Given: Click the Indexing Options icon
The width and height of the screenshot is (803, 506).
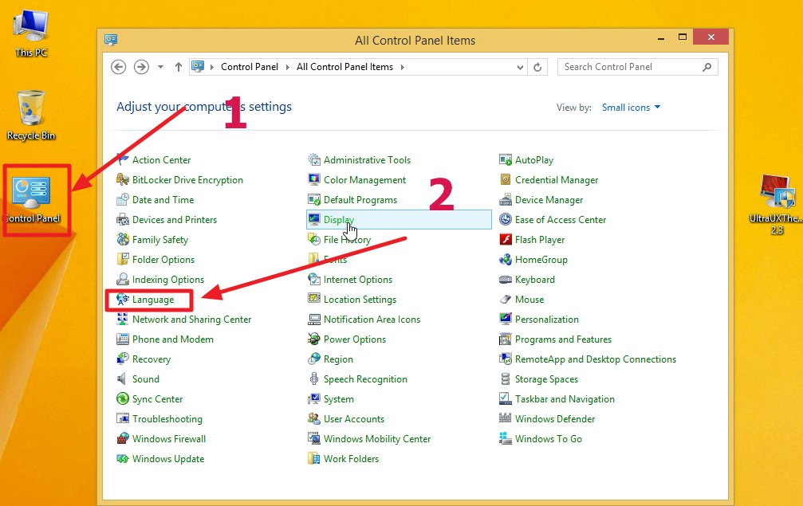Looking at the screenshot, I should pos(122,280).
